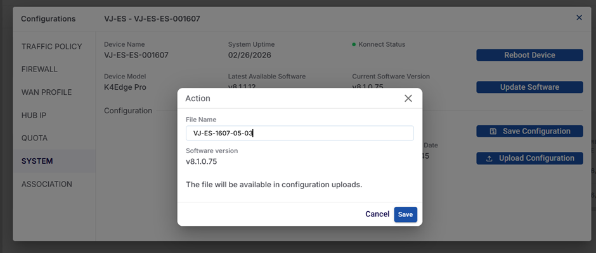Close the Configurations panel with top-right X
The width and height of the screenshot is (596, 253).
(x=579, y=18)
